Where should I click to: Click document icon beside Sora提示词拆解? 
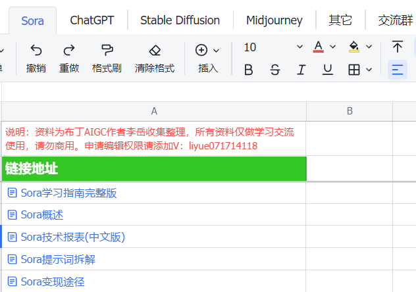tap(13, 259)
